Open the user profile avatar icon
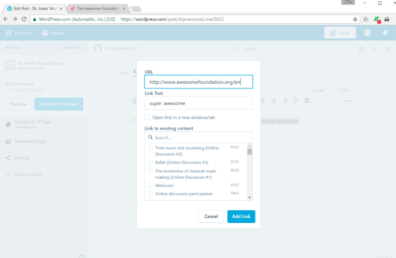Screen dimensions: 396x258 (x=367, y=33)
